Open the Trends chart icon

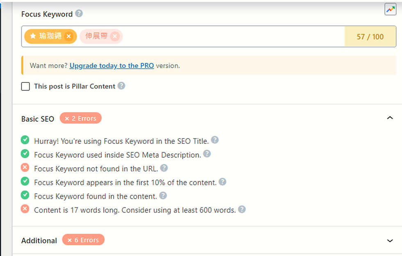[390, 9]
